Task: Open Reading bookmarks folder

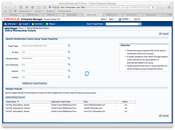Action: tap(51, 11)
